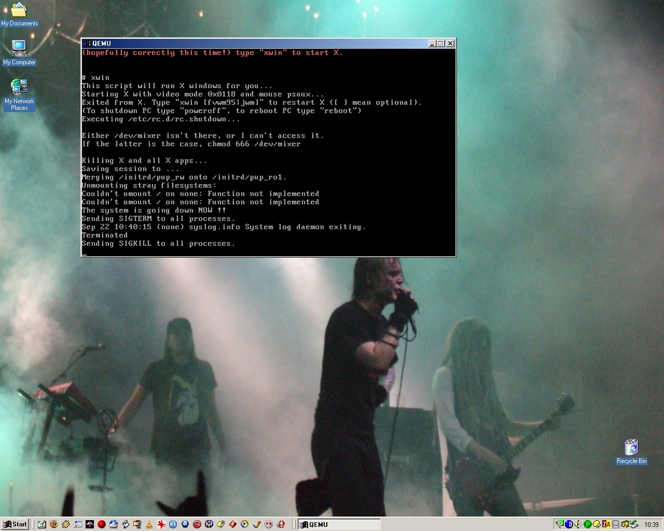Viewport: 664px width, 531px height.
Task: Open ZoneAlarm ZA icon in system tray
Action: [606, 525]
